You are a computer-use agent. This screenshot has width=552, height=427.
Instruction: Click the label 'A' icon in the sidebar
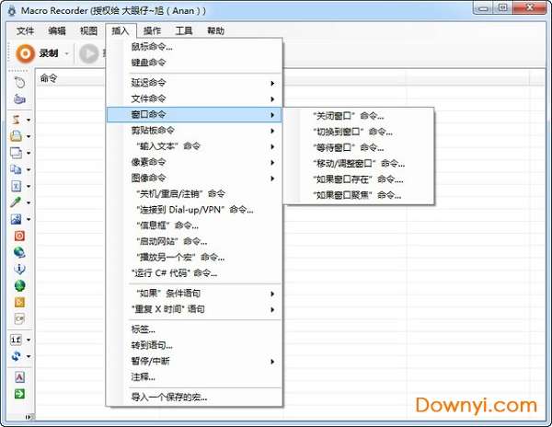19,377
